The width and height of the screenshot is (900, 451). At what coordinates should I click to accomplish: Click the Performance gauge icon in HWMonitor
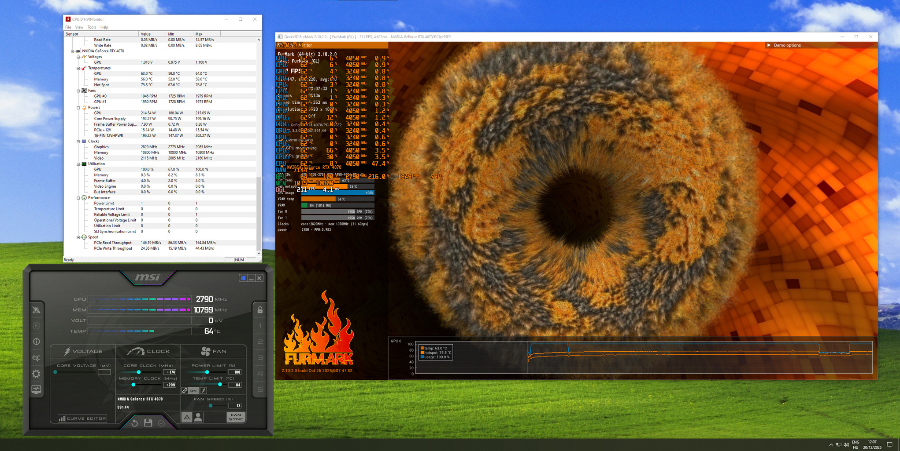point(84,198)
